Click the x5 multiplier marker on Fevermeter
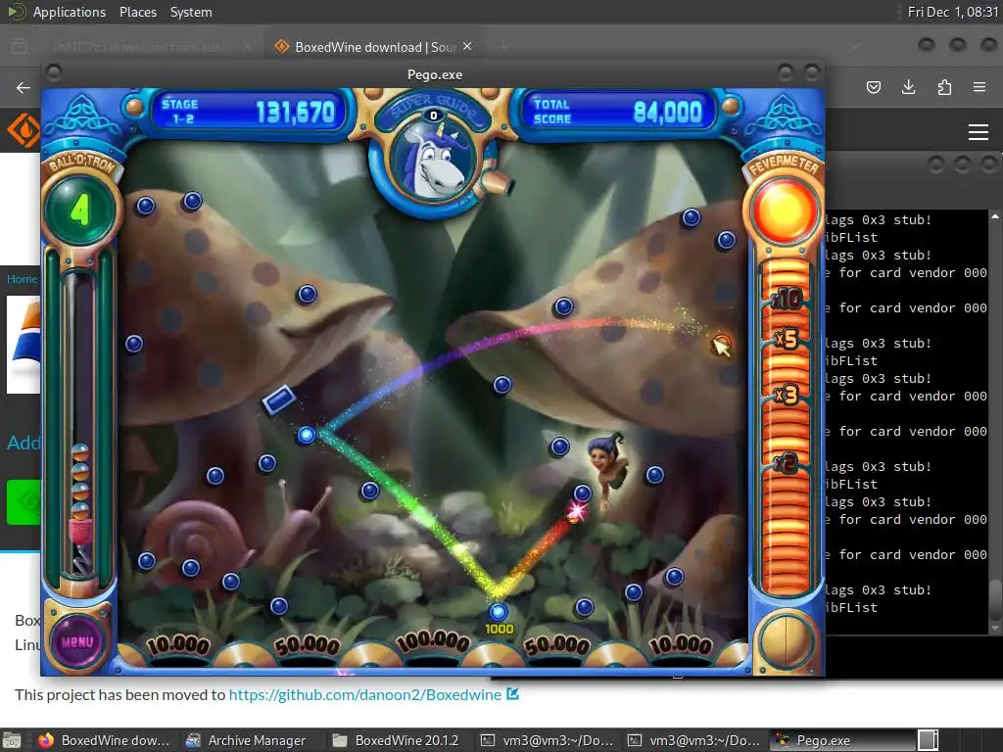Image resolution: width=1003 pixels, height=752 pixels. pyautogui.click(x=787, y=339)
